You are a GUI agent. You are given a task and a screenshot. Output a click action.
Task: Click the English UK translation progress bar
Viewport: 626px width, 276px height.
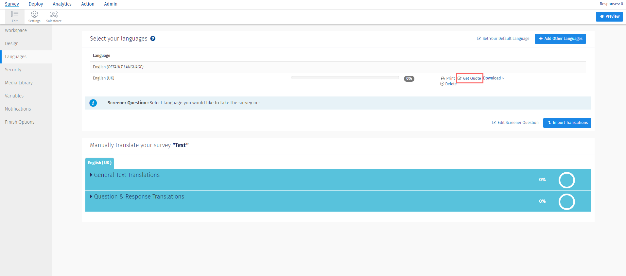(345, 78)
